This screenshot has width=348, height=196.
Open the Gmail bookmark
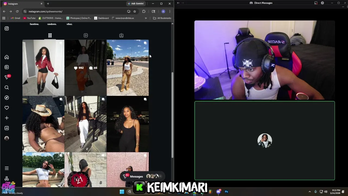(x=15, y=18)
